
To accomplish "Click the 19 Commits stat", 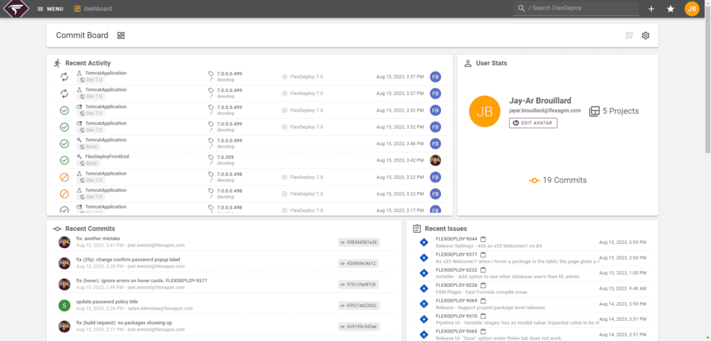I will point(558,180).
